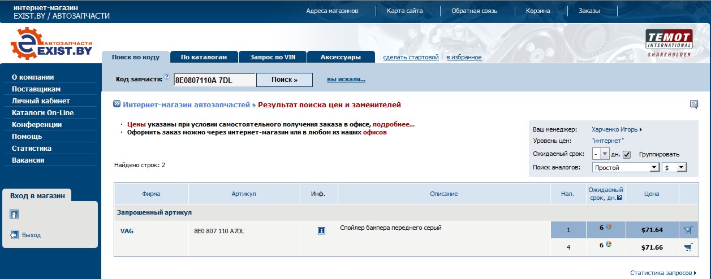Open the info icon for VAG part

(x=322, y=230)
